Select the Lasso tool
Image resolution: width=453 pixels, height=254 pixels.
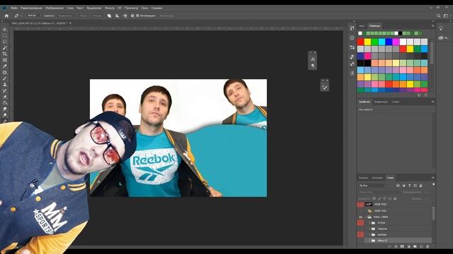click(x=5, y=42)
